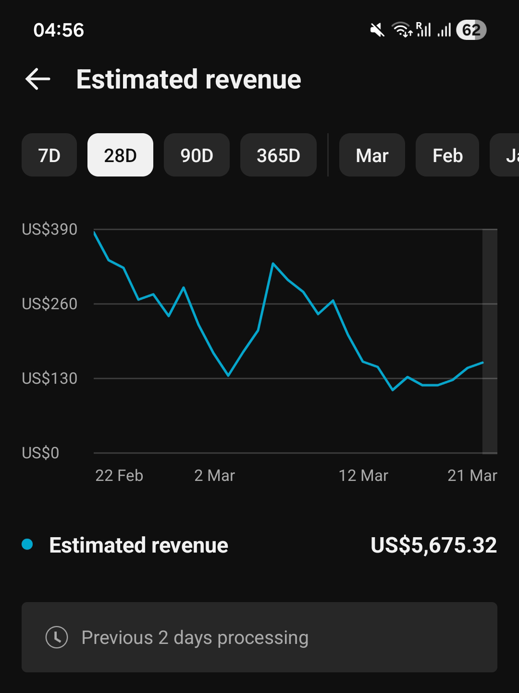The width and height of the screenshot is (519, 693).
Task: Tap the 22 Feb date label
Action: click(119, 476)
